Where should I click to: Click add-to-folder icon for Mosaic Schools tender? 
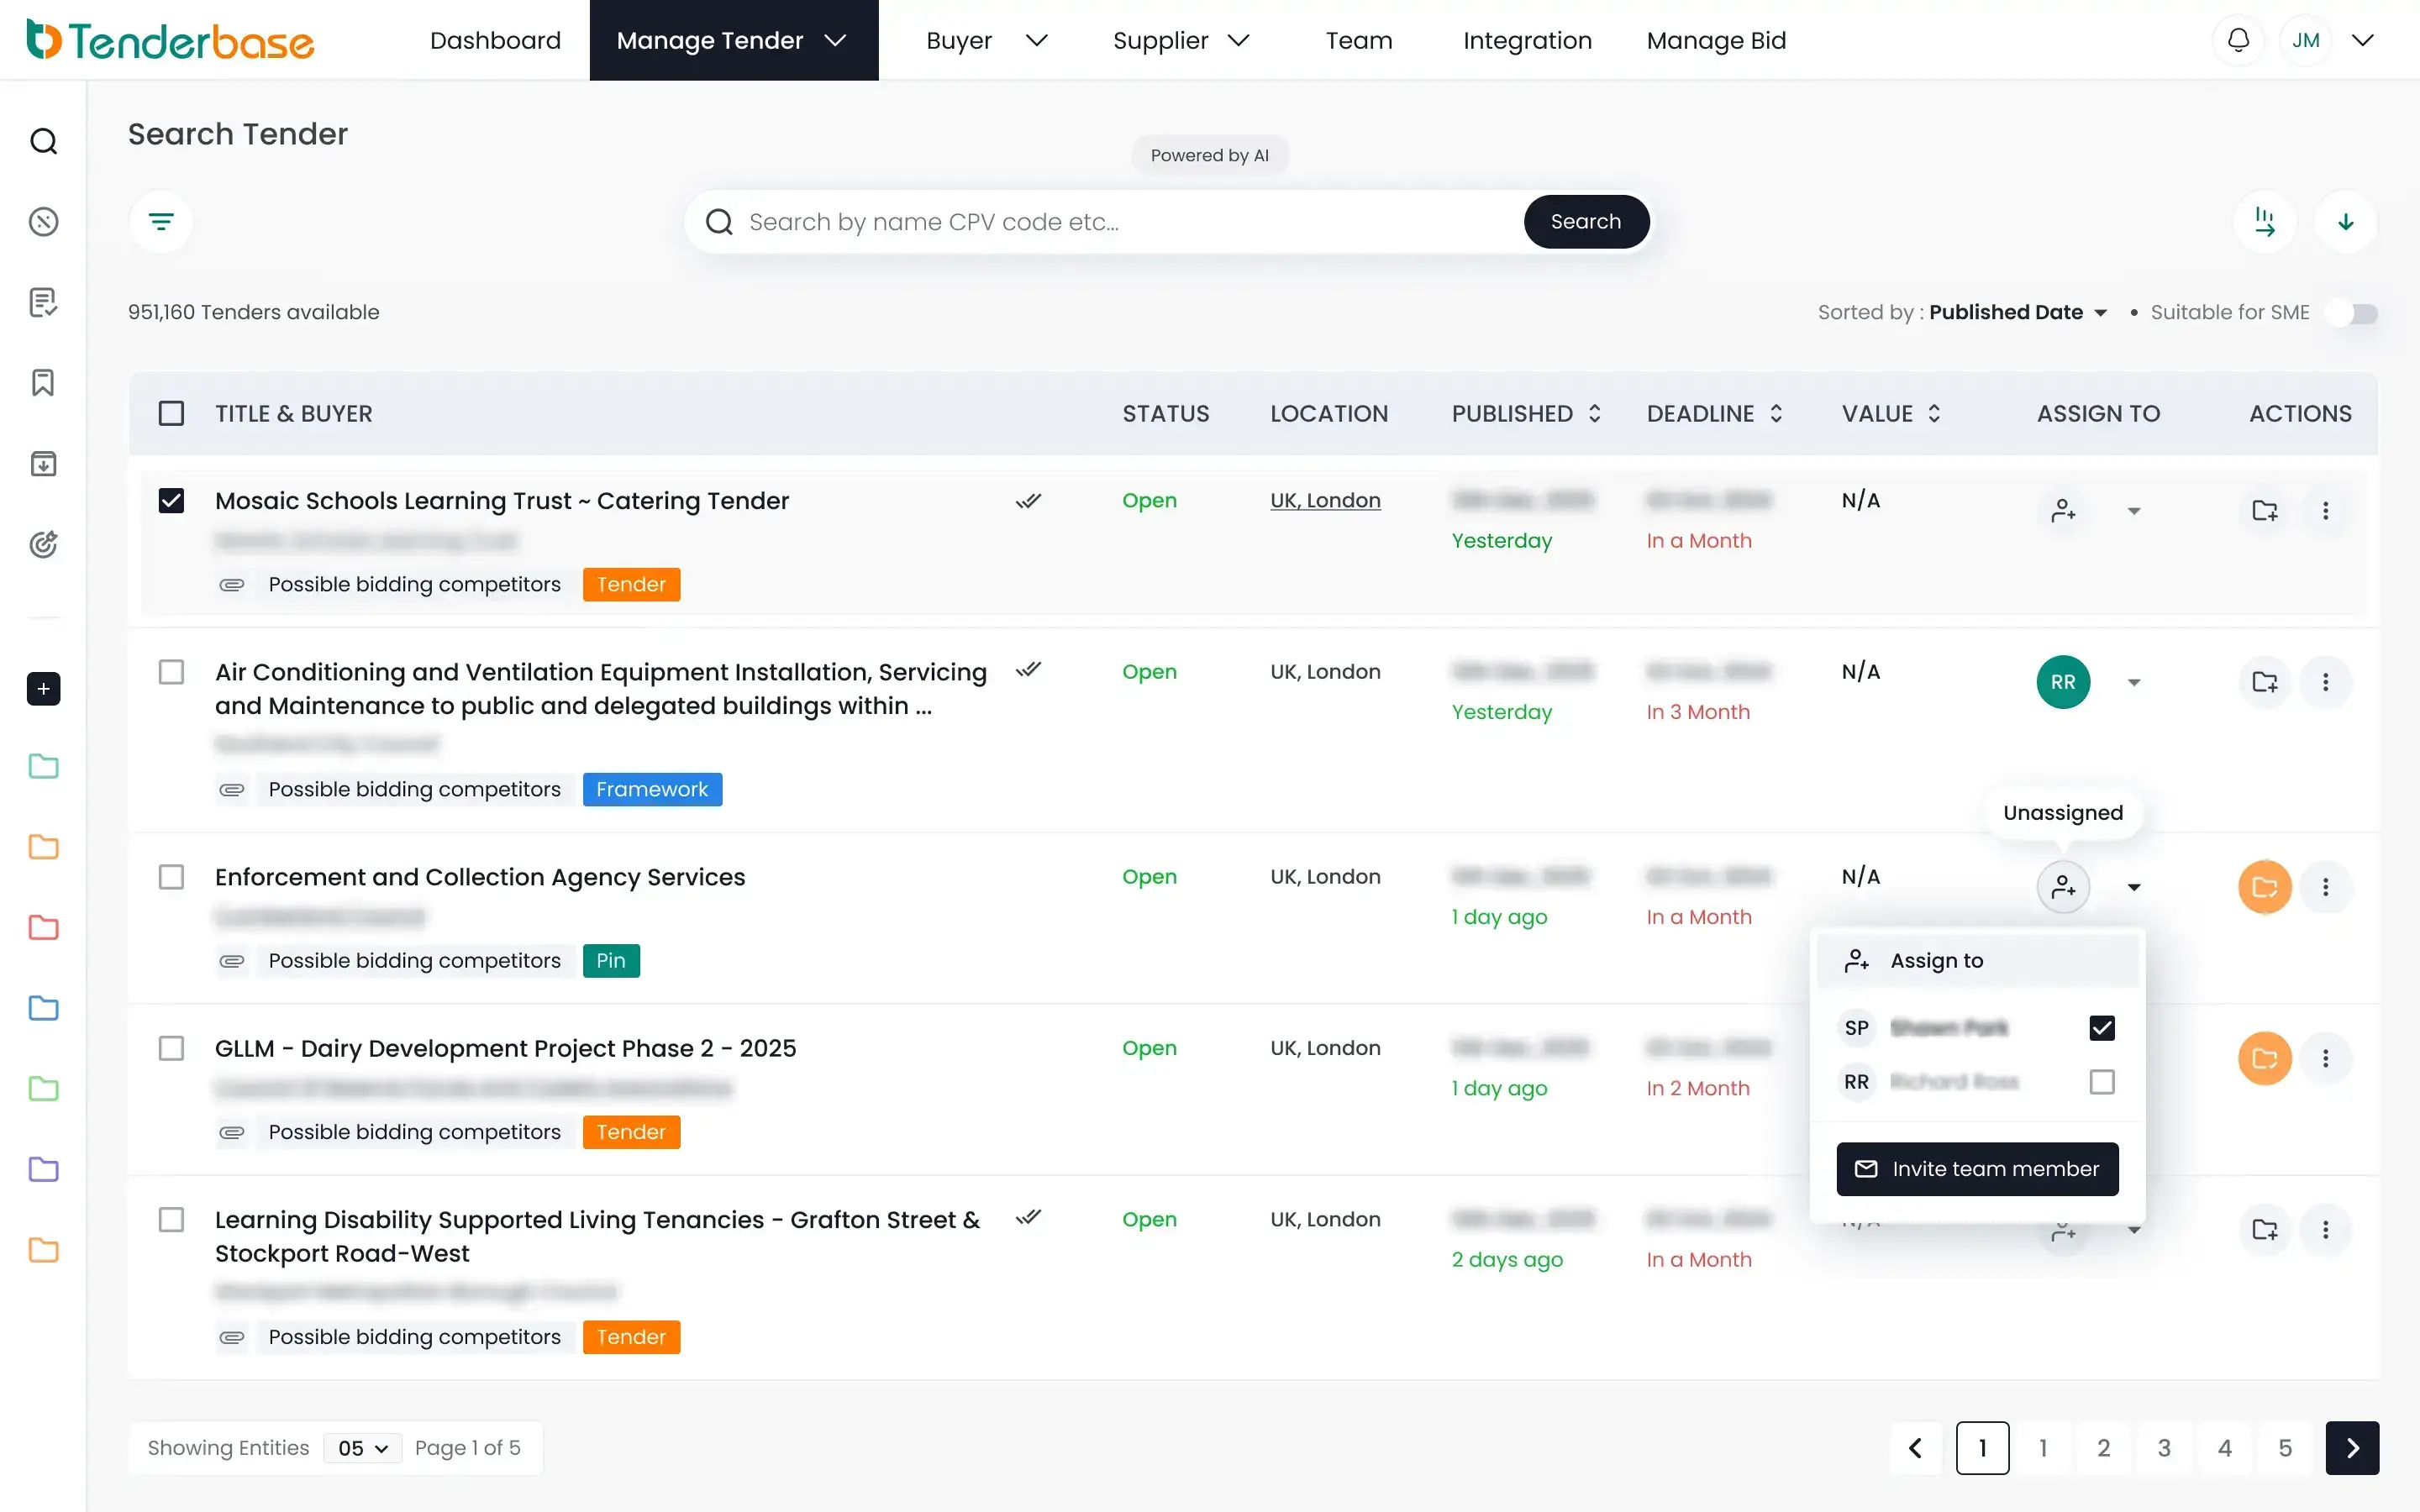[2264, 511]
